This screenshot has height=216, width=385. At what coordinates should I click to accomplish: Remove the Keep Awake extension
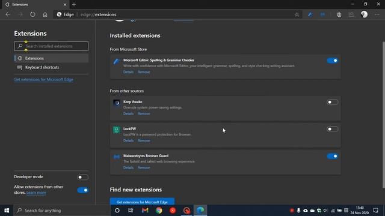click(144, 113)
